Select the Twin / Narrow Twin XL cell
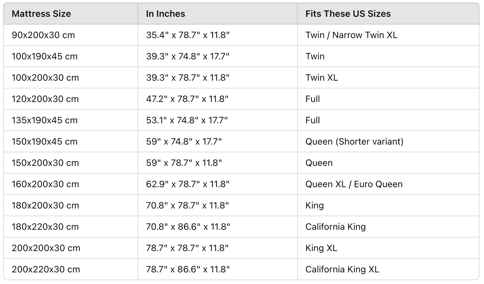 click(388, 35)
